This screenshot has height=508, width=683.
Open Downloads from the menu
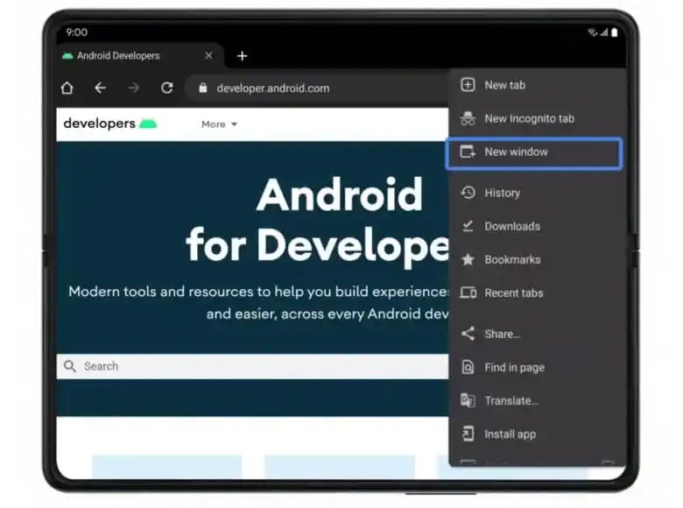click(x=537, y=226)
